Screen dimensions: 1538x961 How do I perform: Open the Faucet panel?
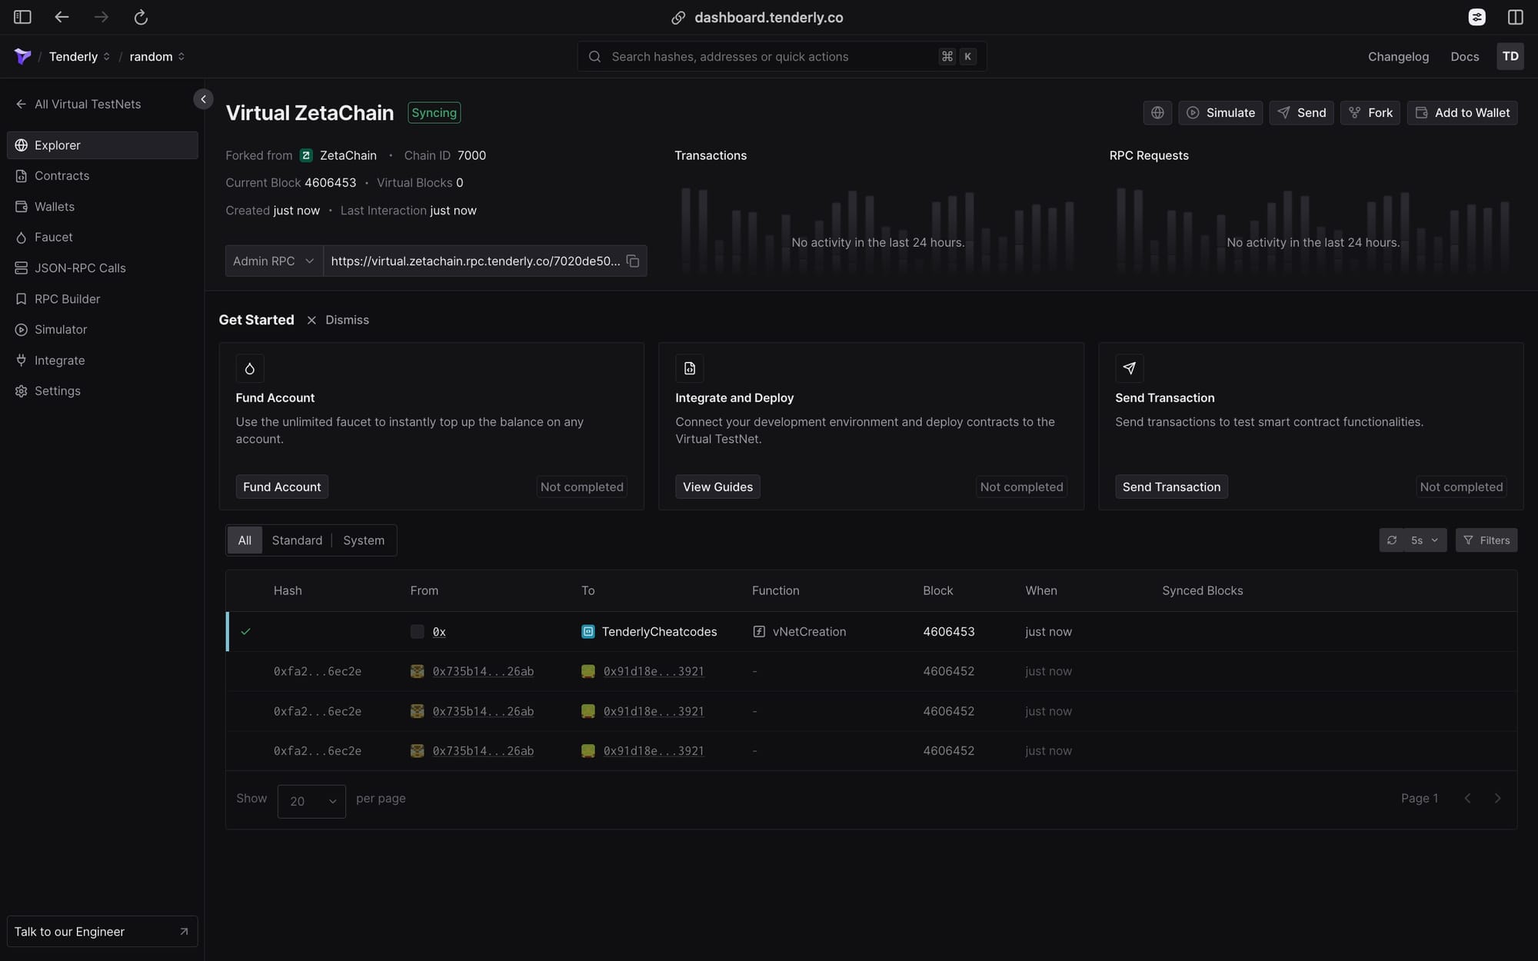point(52,237)
